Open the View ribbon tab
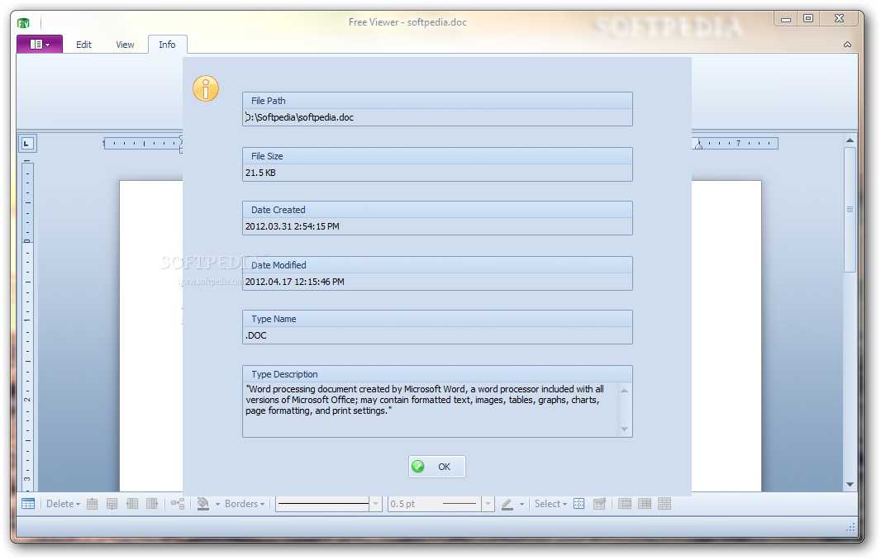881x560 pixels. click(125, 45)
